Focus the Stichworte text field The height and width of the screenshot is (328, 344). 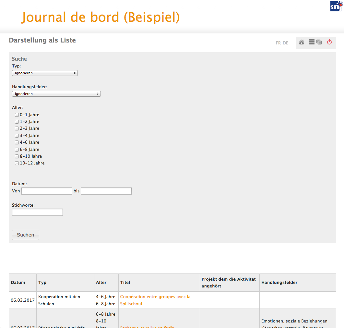37,212
